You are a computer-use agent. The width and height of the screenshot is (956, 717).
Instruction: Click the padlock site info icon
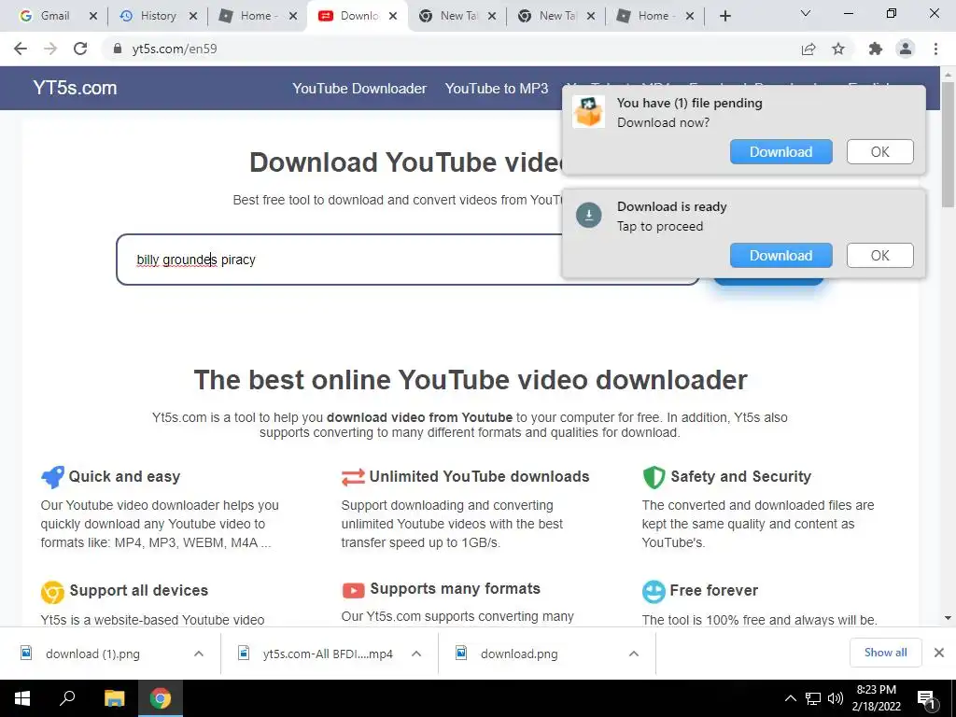pos(118,49)
